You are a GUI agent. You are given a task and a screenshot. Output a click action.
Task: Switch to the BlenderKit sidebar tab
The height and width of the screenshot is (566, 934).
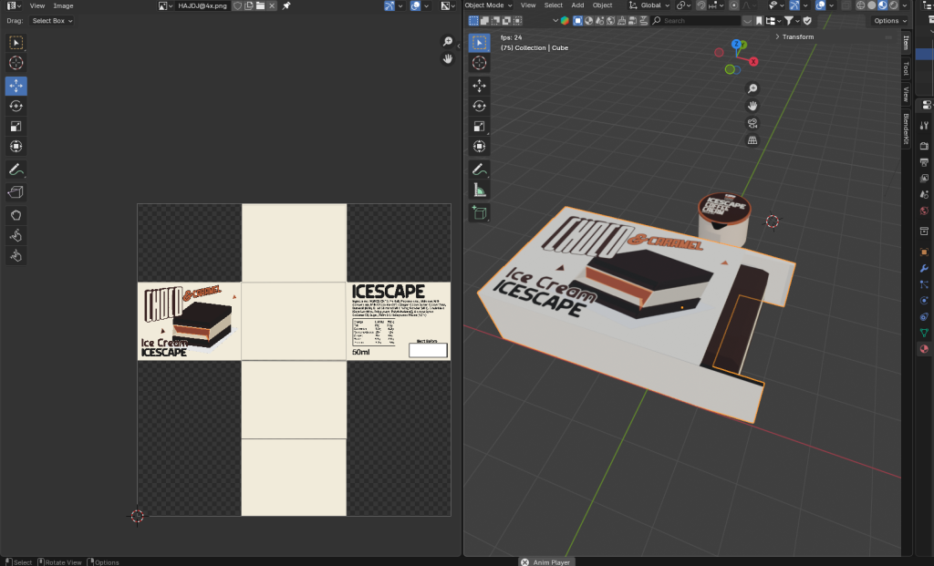[x=906, y=129]
